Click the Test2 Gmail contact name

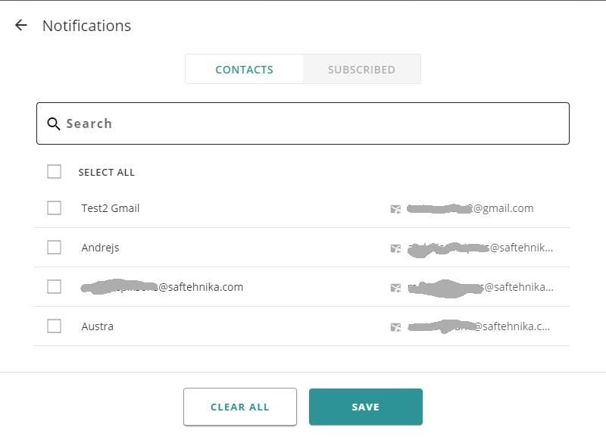pyautogui.click(x=111, y=208)
